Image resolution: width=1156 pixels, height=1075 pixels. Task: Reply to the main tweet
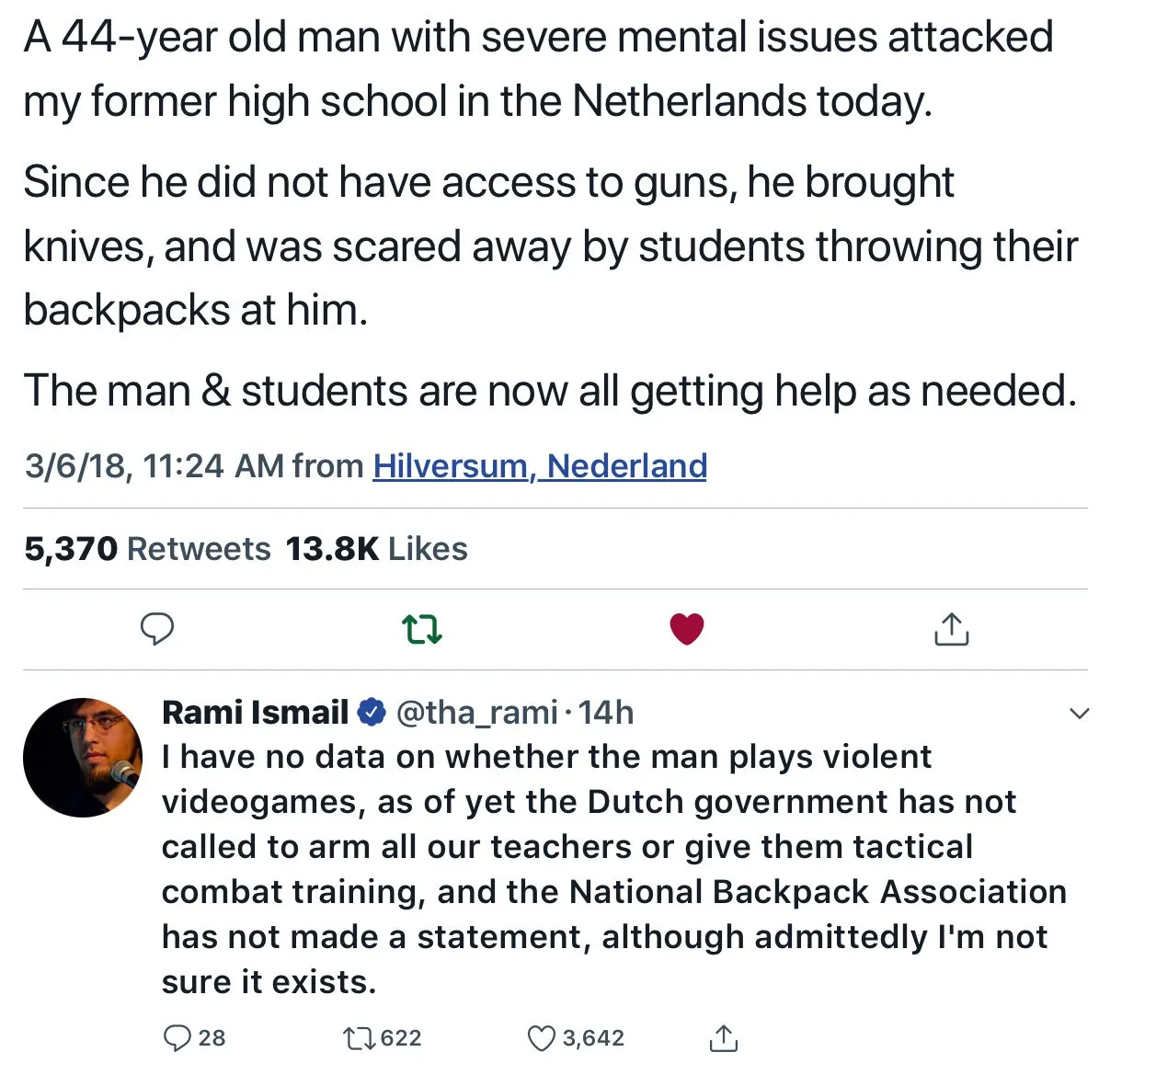pyautogui.click(x=157, y=629)
